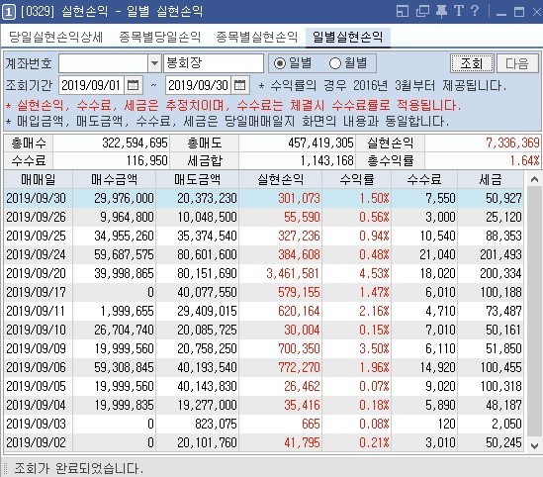
Task: Open the 종목별실현손익 tab
Action: coord(256,37)
